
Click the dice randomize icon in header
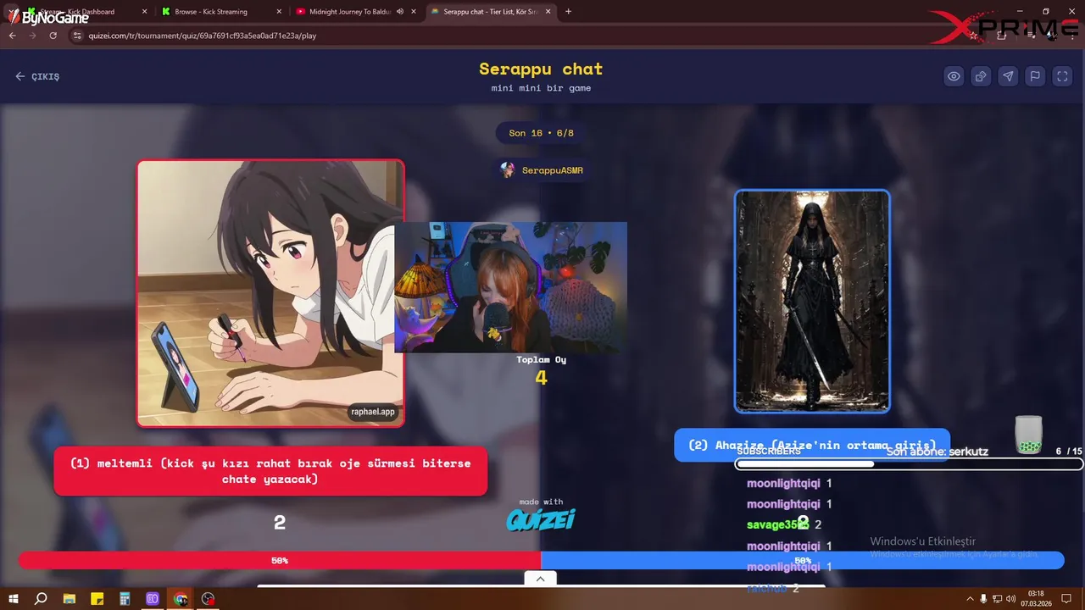point(981,76)
